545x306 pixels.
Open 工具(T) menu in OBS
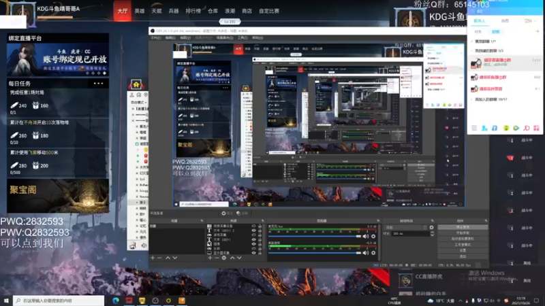[243, 38]
